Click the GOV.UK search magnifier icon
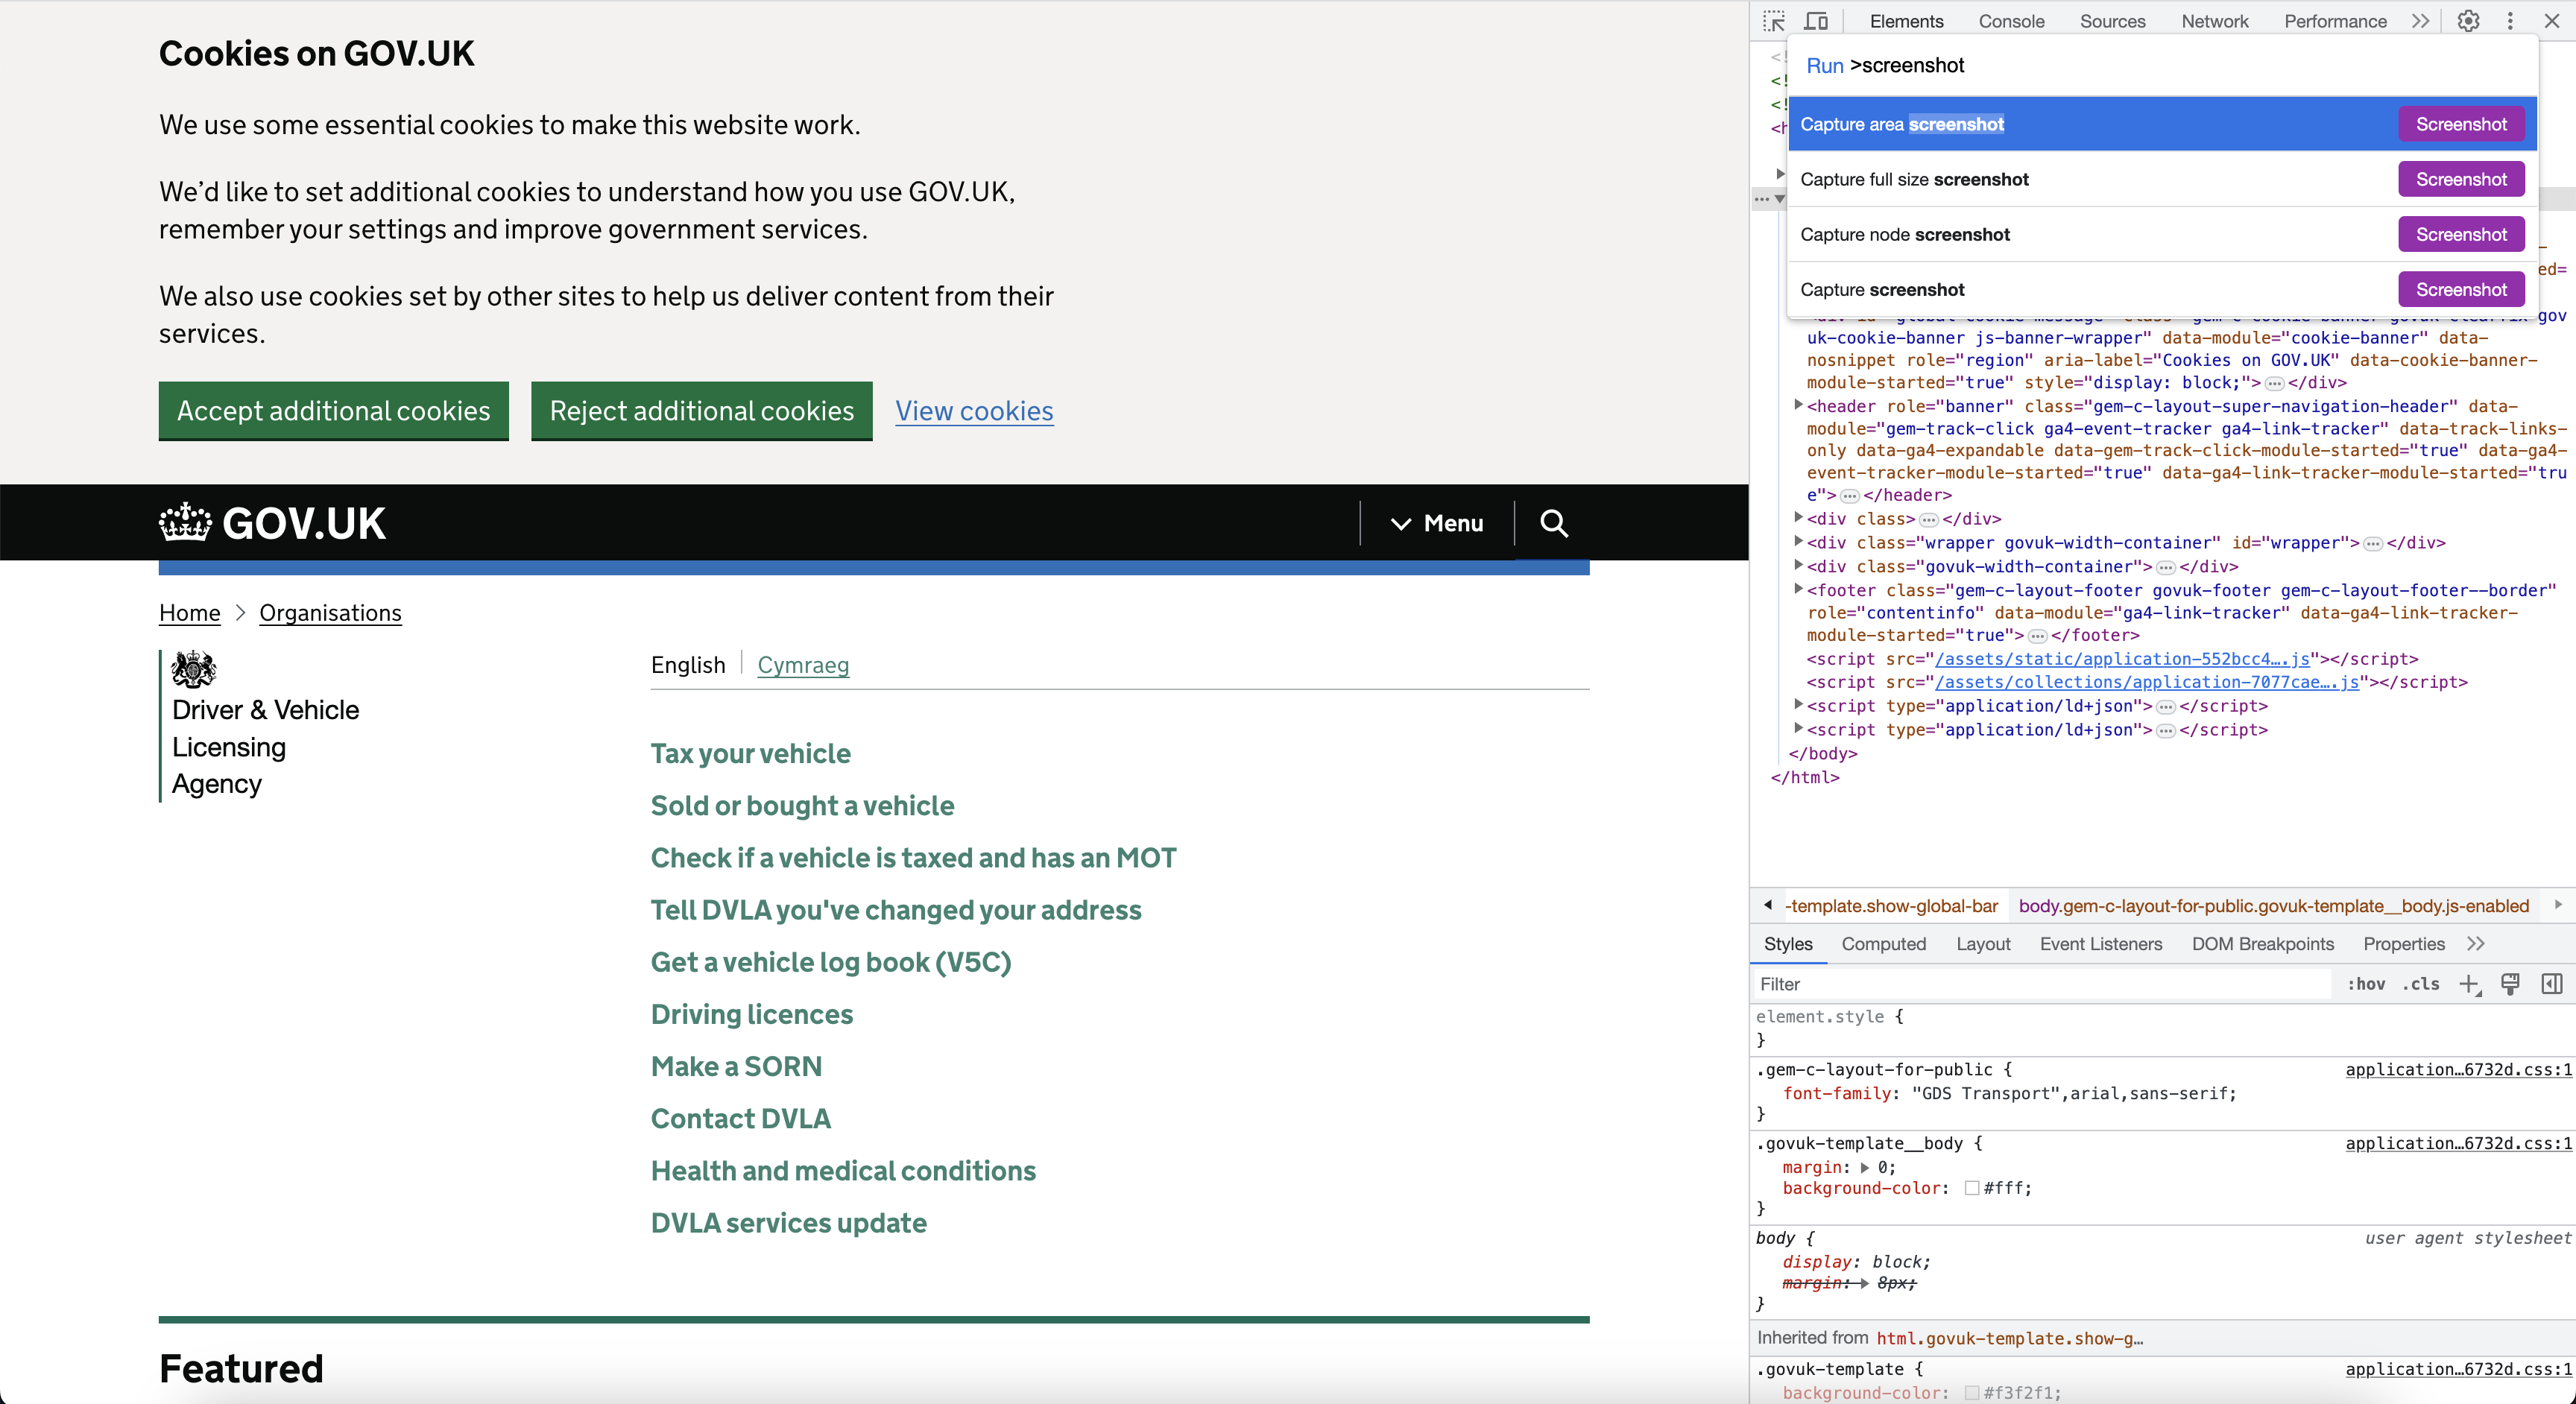Image resolution: width=2576 pixels, height=1404 pixels. pos(1554,523)
